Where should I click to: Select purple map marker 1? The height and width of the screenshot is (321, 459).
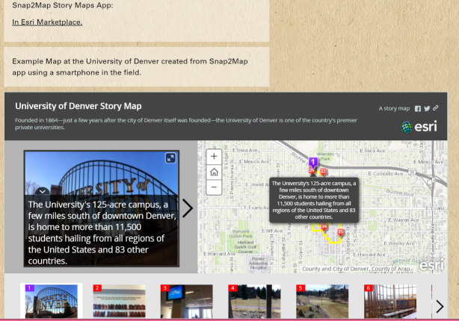[313, 162]
